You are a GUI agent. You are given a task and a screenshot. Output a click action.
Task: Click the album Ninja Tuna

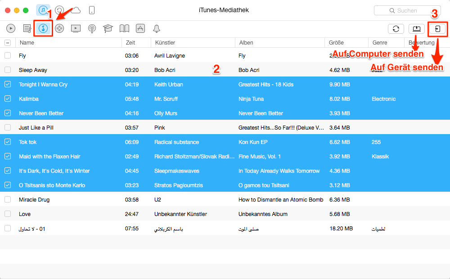(251, 99)
